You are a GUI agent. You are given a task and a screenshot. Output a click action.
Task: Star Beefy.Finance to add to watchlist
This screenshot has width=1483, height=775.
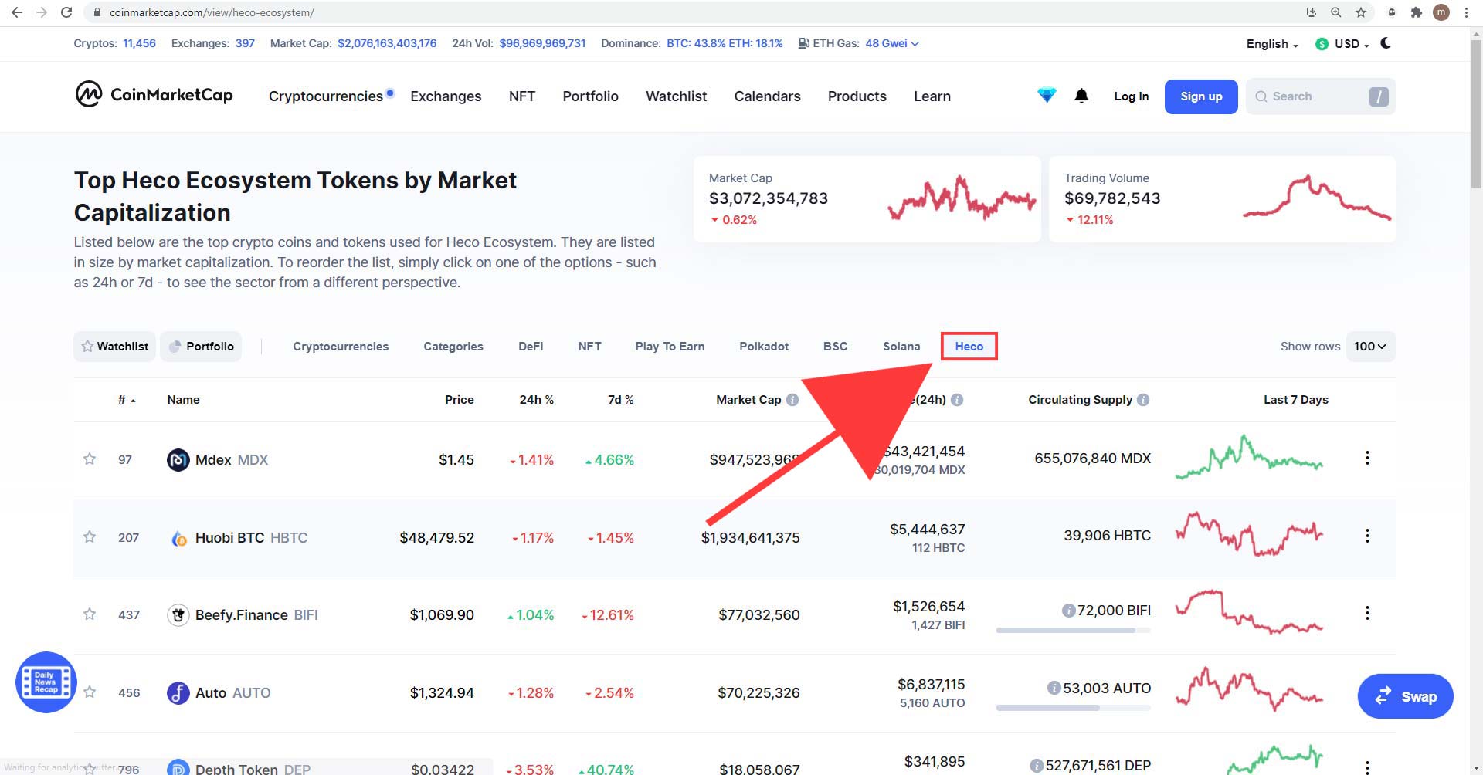[x=90, y=614]
